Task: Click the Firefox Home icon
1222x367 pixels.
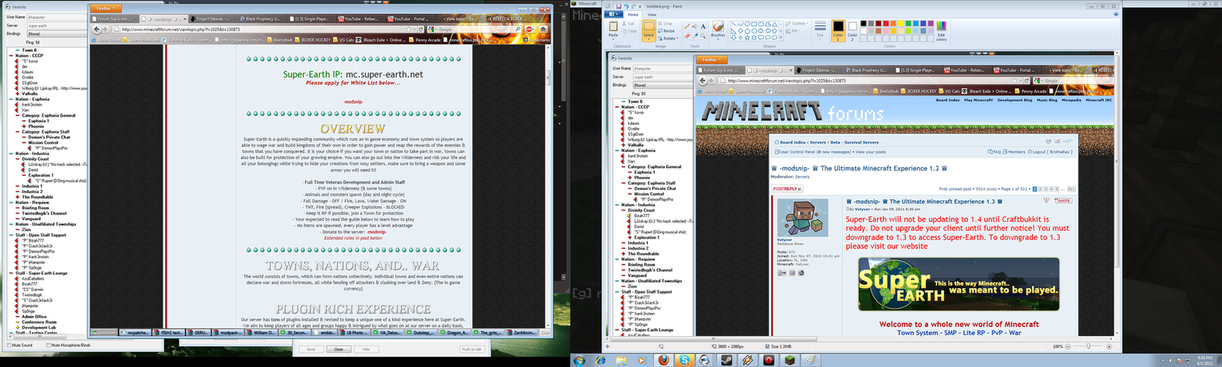Action: [543, 29]
